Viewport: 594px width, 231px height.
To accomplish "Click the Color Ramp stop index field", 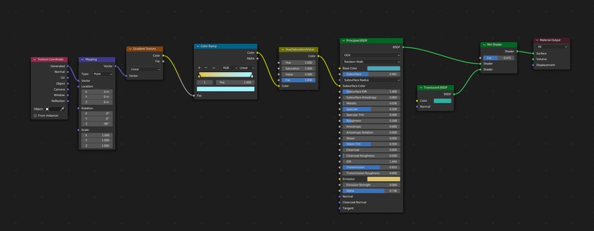I will pos(205,82).
